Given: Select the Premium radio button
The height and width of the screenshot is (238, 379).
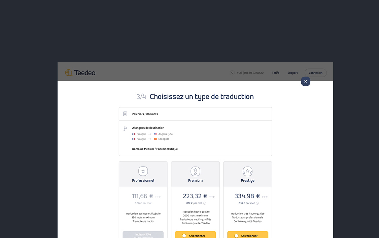Looking at the screenshot, I should (184, 236).
